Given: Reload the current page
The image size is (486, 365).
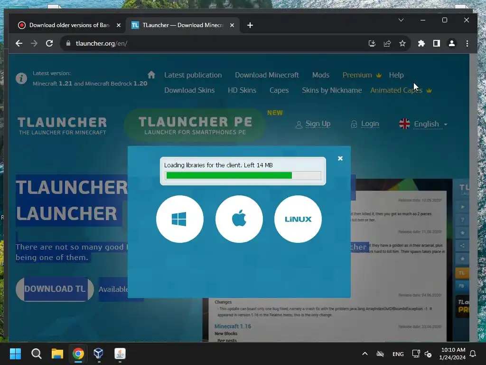Looking at the screenshot, I should (x=49, y=43).
